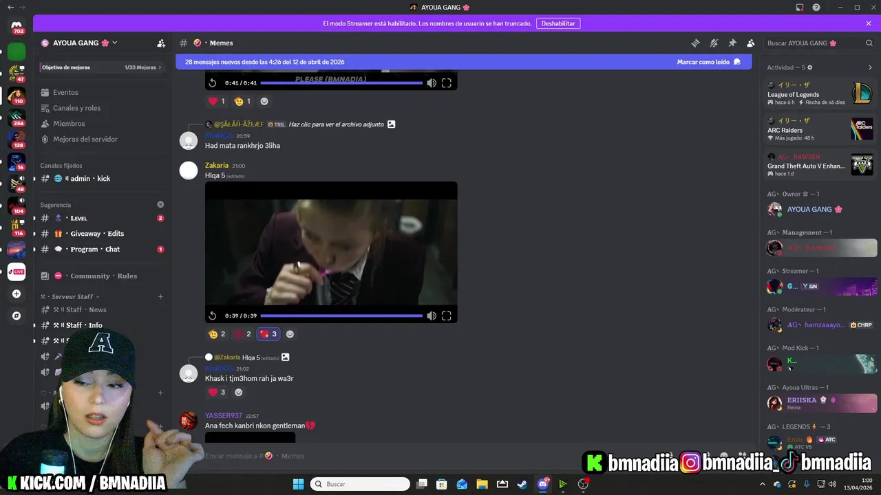Open hamzaaayo moderator member profile

[x=821, y=325]
